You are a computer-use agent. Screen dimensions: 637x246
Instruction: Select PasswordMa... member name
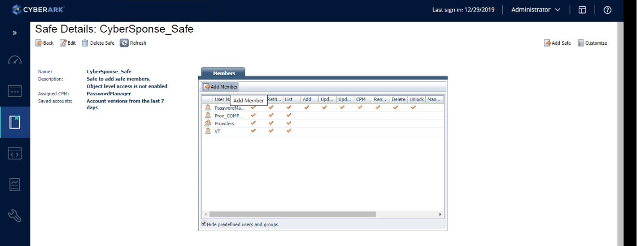click(230, 108)
